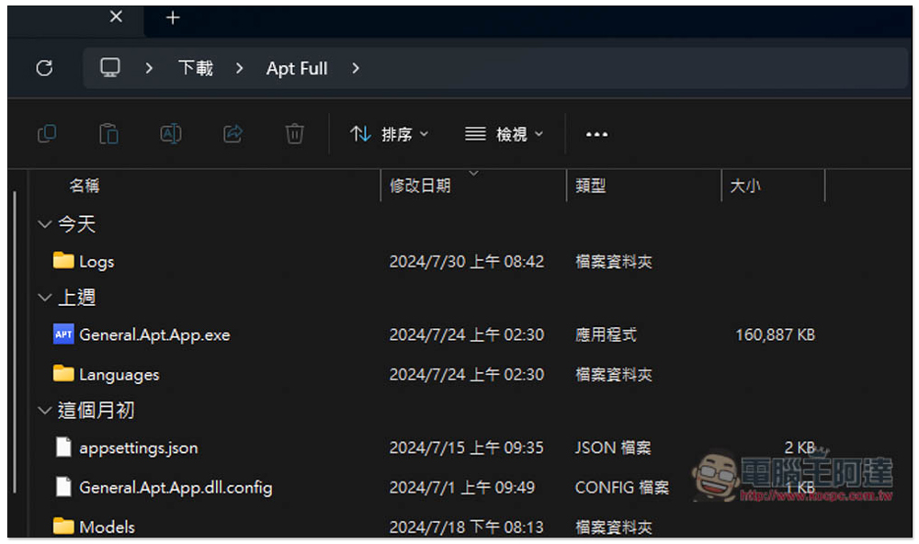
Task: Select the General.Apt.App.dll.config file icon
Action: tap(63, 486)
